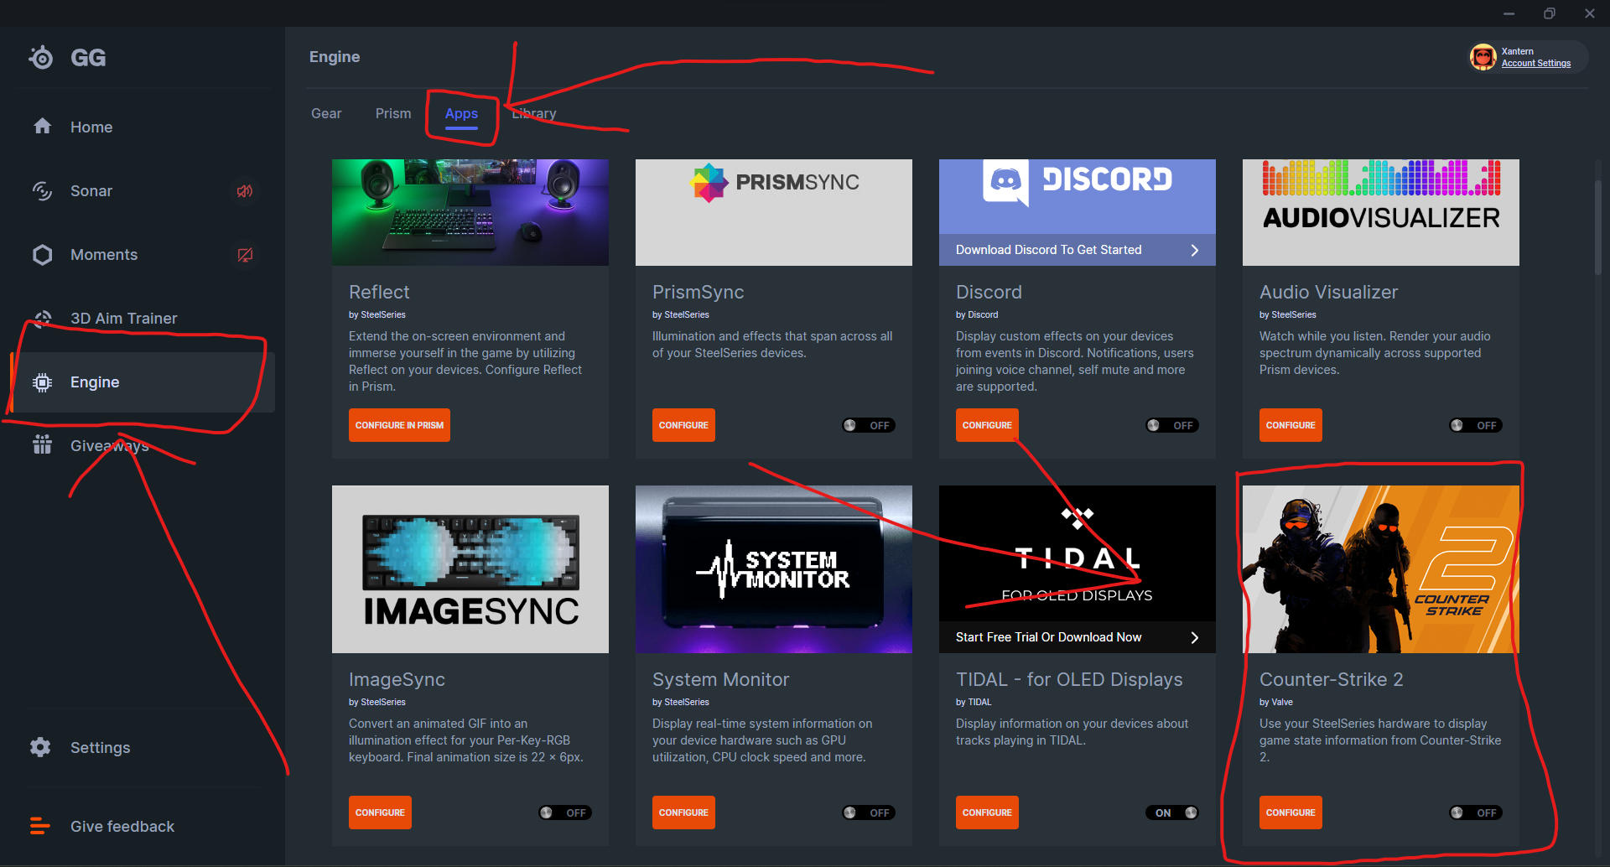Image resolution: width=1610 pixels, height=867 pixels.
Task: Toggle PrismSync app on
Action: tap(869, 425)
